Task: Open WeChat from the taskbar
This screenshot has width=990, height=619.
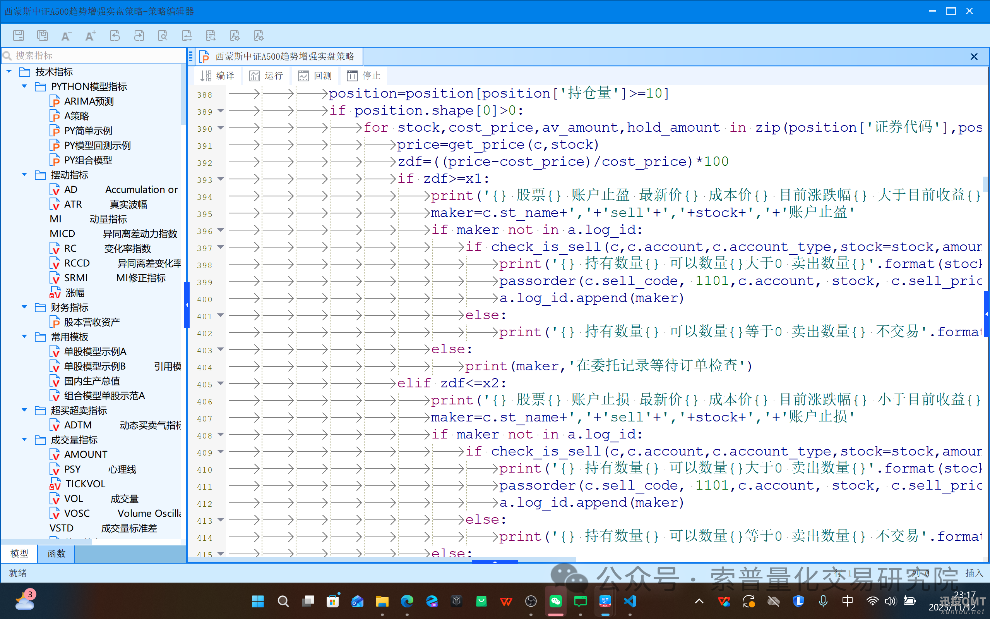Action: 555,602
